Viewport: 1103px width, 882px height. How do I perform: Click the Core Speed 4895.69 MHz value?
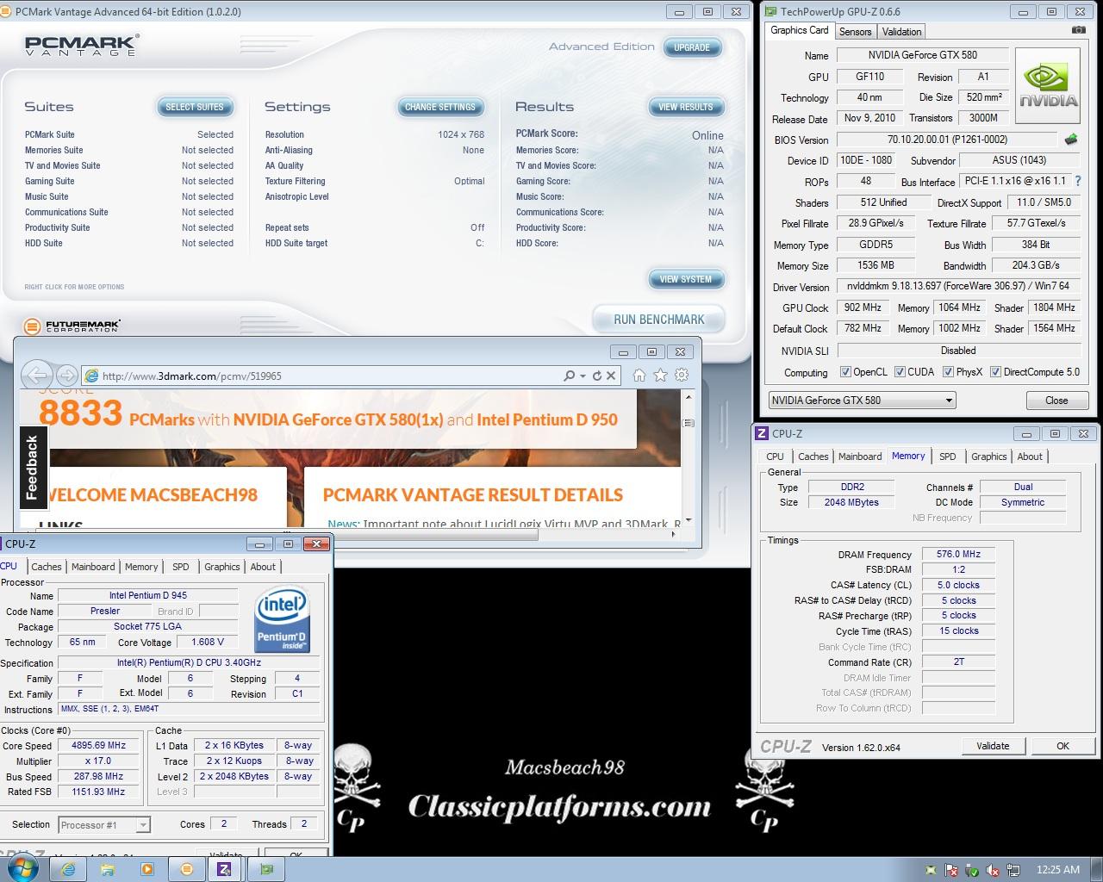[x=100, y=746]
